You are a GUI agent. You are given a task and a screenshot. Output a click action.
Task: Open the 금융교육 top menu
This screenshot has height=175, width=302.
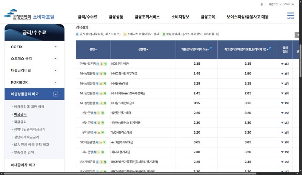click(208, 17)
